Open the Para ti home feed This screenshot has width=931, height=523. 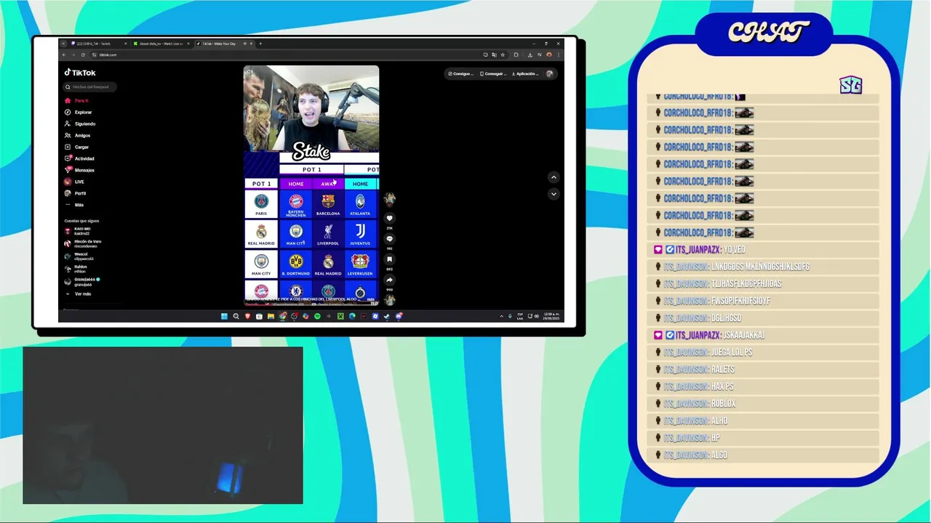77,100
